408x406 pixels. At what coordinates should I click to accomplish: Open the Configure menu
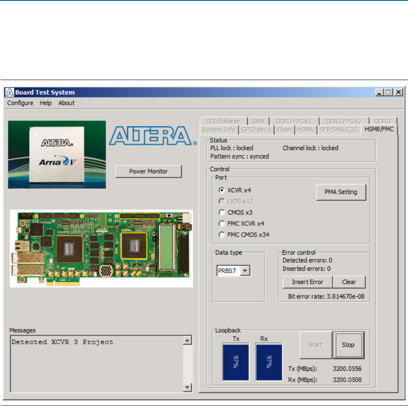point(20,103)
